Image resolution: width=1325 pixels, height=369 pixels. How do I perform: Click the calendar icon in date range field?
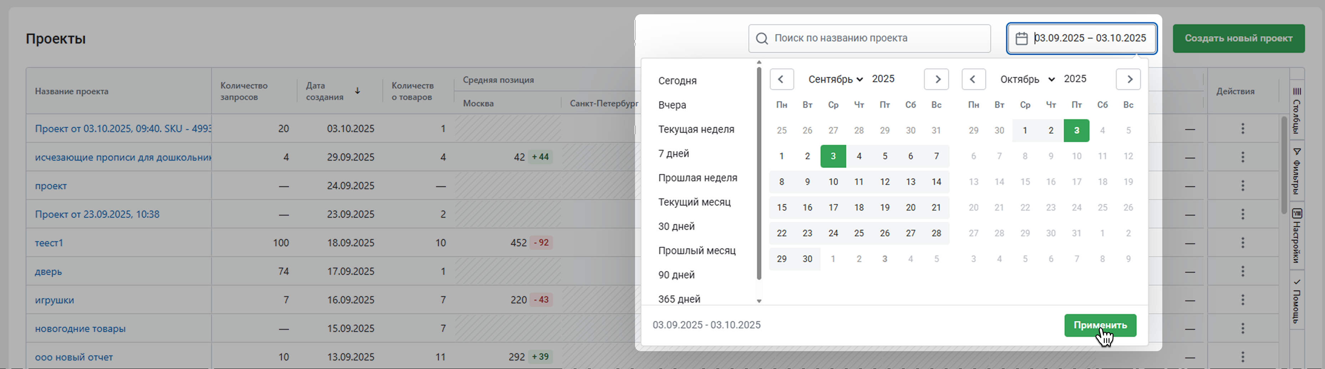pos(1021,39)
